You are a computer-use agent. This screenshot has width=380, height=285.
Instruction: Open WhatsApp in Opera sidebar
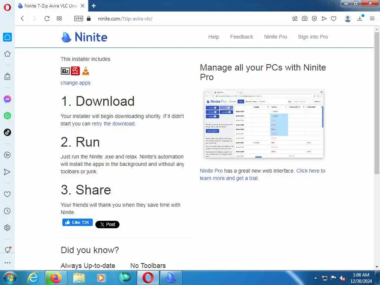pos(7,116)
